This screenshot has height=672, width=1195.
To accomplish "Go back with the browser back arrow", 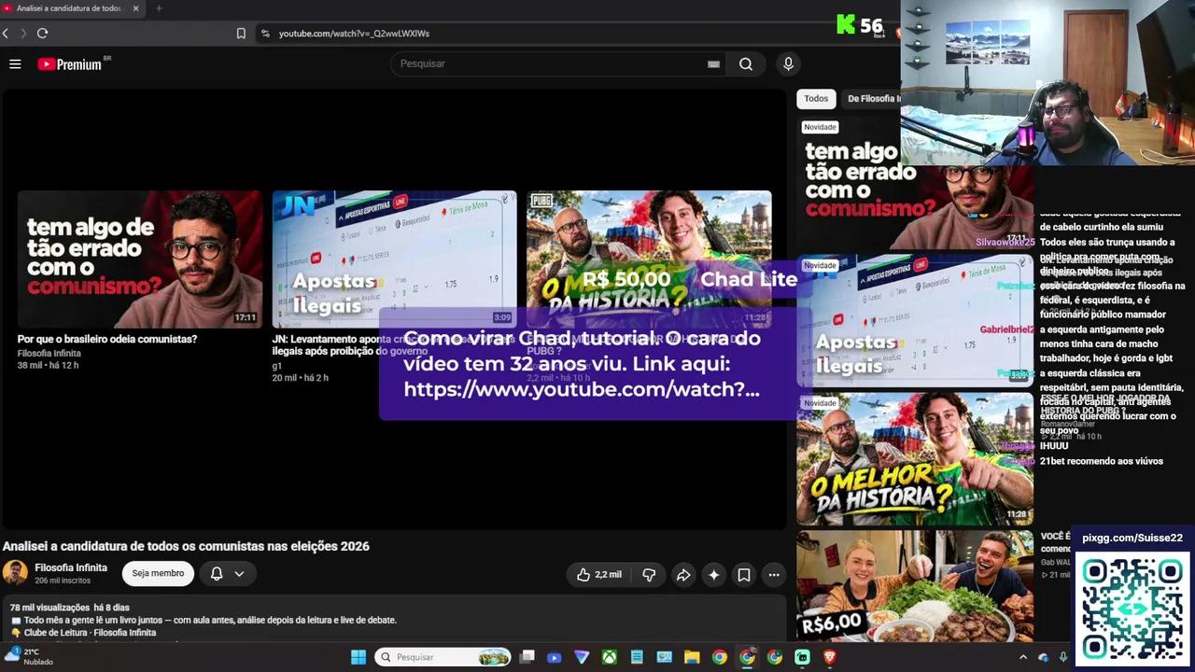I will click(6, 33).
